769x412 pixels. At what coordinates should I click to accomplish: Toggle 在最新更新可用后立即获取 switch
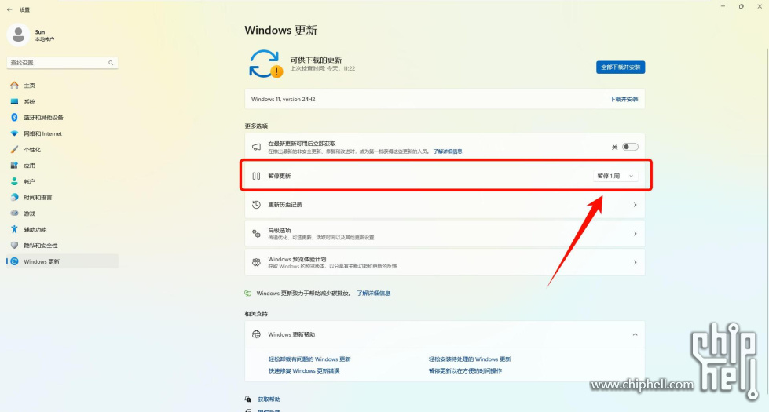(630, 147)
